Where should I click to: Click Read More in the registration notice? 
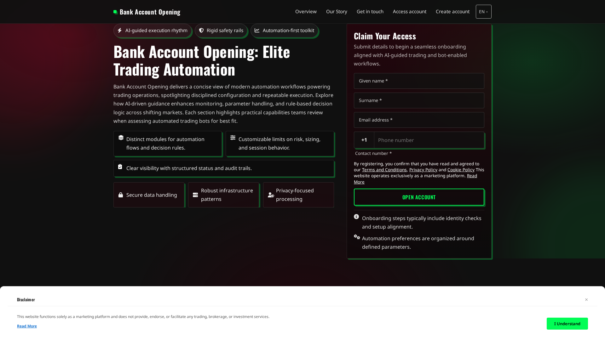[x=472, y=176]
